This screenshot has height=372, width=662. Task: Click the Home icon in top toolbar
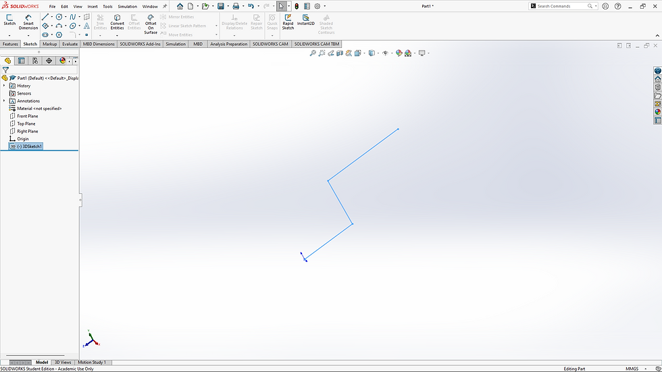pos(180,6)
